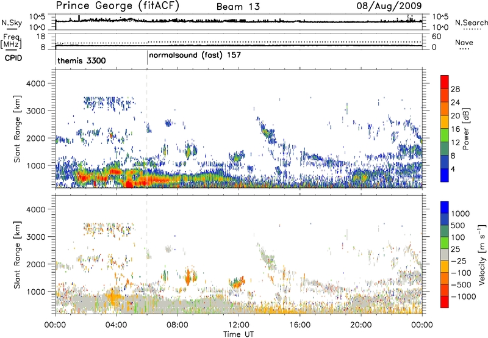Image resolution: width=488 pixels, height=338 pixels.
Task: Click the date '08/Aug/2009'
Action: (x=389, y=6)
